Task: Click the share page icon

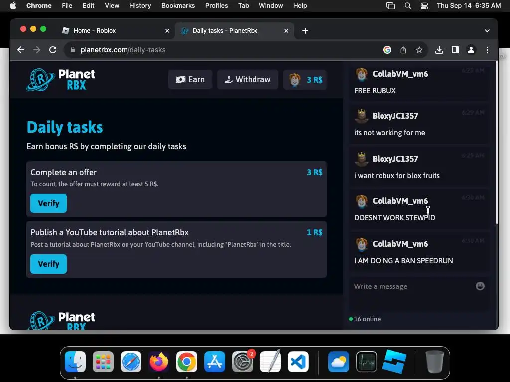Action: pos(403,50)
